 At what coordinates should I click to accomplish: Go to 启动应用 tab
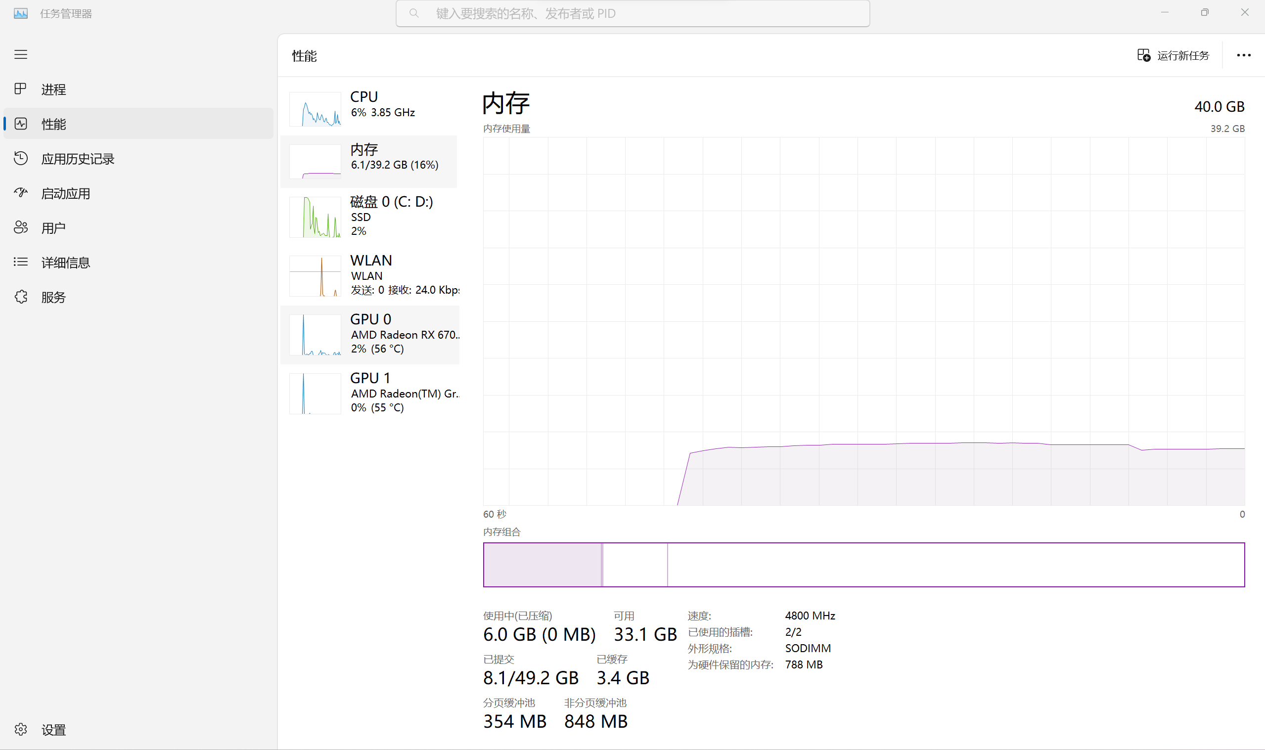138,193
